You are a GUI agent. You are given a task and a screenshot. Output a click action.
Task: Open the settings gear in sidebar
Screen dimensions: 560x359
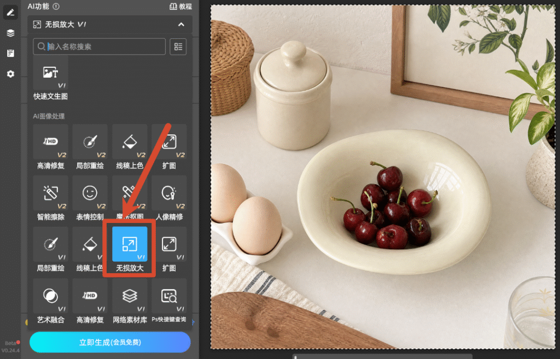coord(10,74)
